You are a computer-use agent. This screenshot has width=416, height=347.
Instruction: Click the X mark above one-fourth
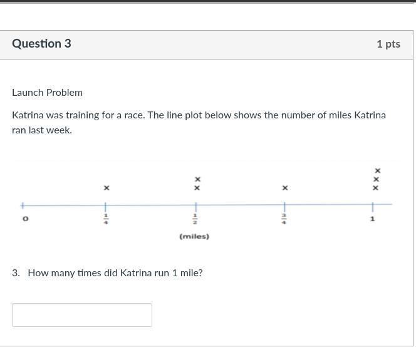point(107,188)
